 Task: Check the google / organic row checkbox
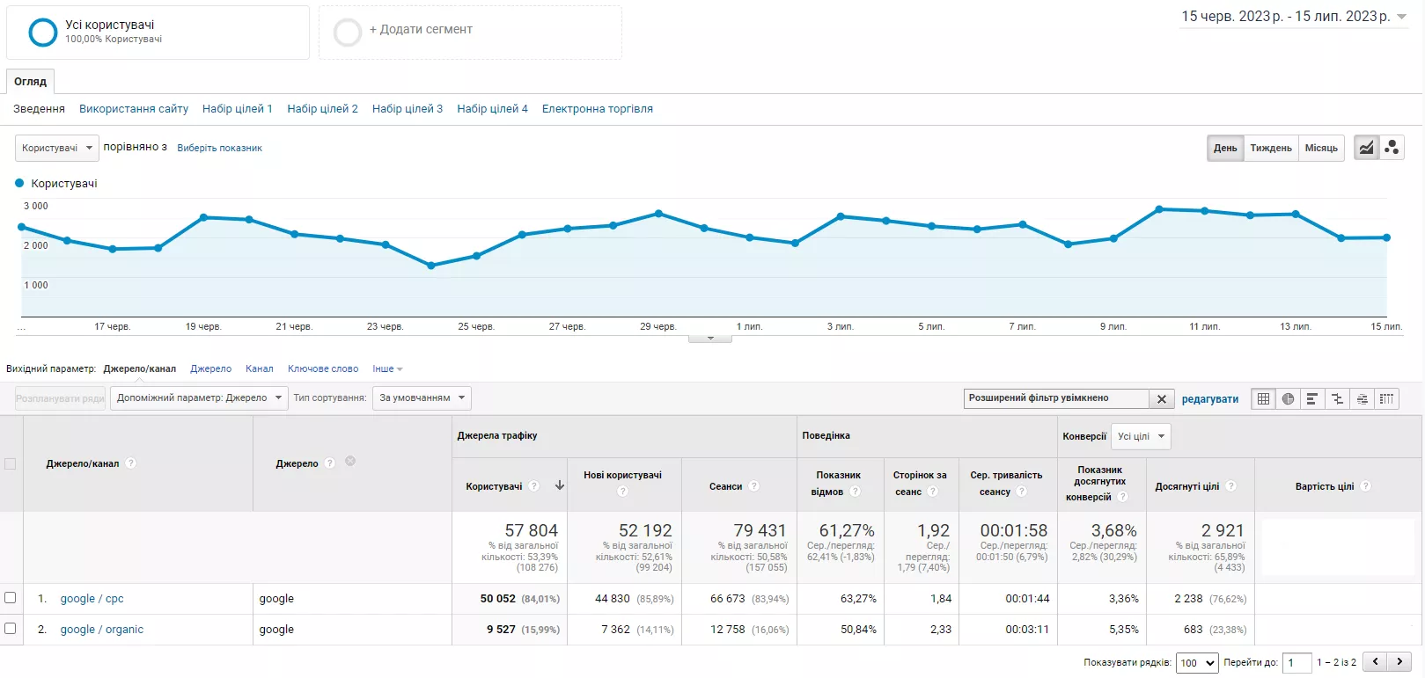tap(11, 629)
